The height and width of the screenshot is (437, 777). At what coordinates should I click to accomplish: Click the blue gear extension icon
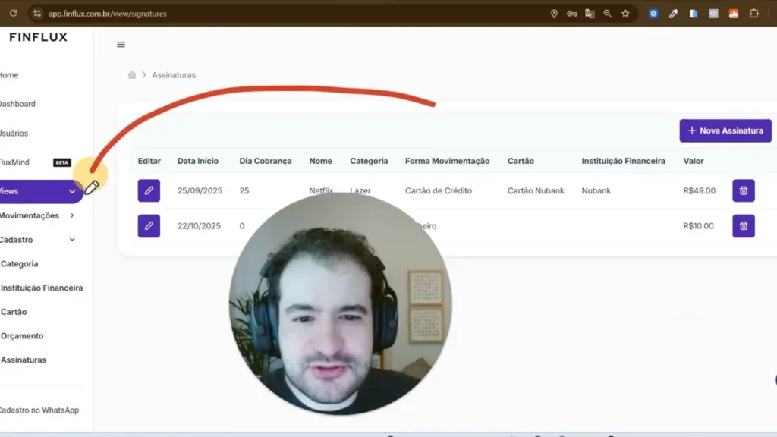click(653, 13)
